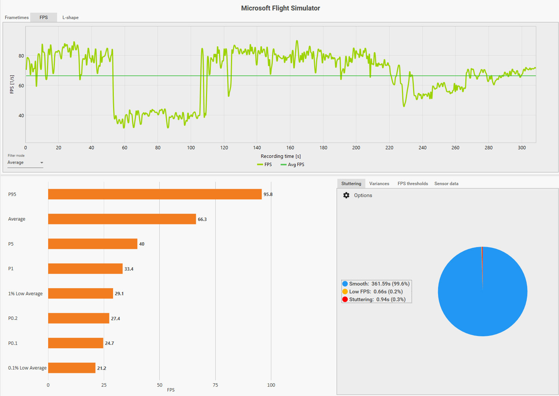This screenshot has width=559, height=396.
Task: Open the Filter mode Average dropdown
Action: 25,163
